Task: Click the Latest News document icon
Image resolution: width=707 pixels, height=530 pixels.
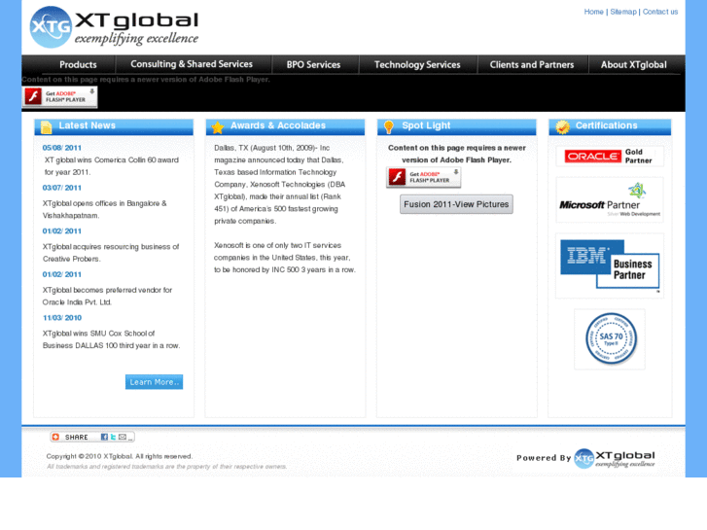Action: (x=47, y=127)
